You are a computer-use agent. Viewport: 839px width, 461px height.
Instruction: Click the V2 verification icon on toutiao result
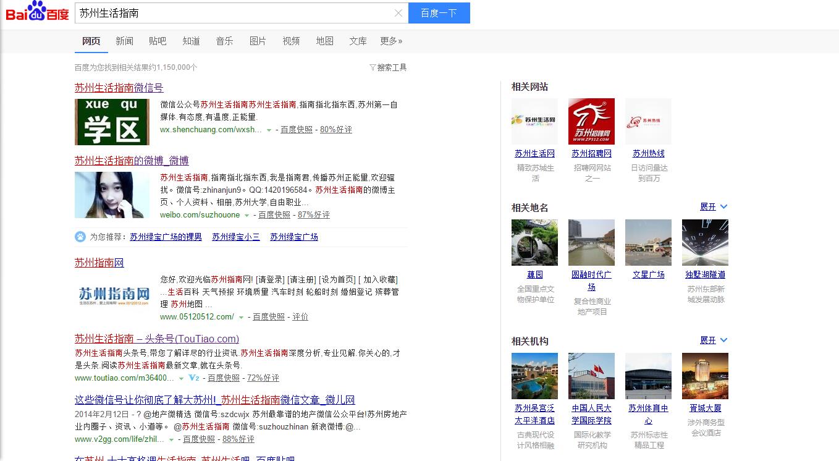[x=194, y=378]
